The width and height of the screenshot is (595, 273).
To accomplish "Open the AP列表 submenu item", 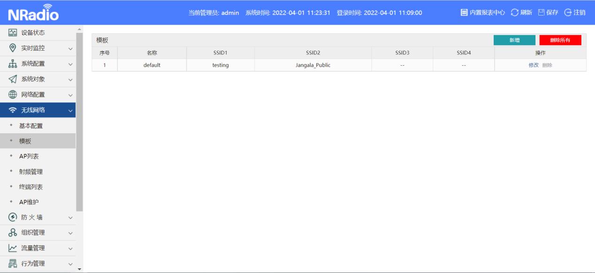I will 29,156.
